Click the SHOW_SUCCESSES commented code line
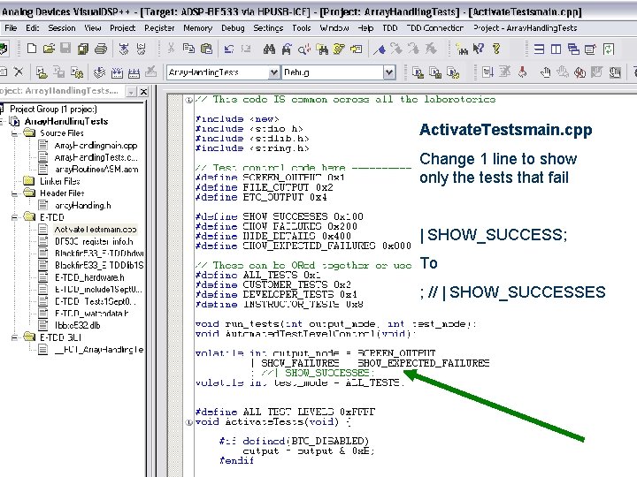Viewport: 637px width, 477px height. tap(311, 373)
